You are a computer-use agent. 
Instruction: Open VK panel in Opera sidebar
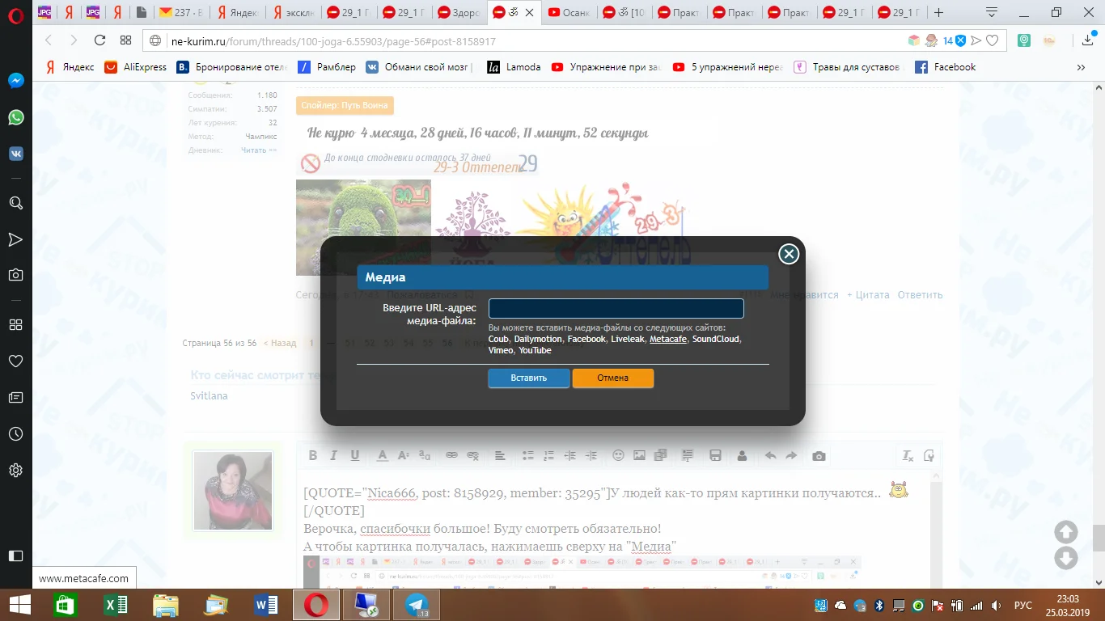(x=15, y=154)
